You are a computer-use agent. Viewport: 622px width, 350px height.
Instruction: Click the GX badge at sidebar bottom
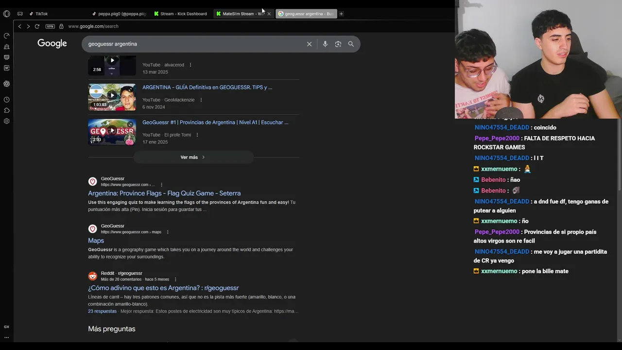[6, 327]
